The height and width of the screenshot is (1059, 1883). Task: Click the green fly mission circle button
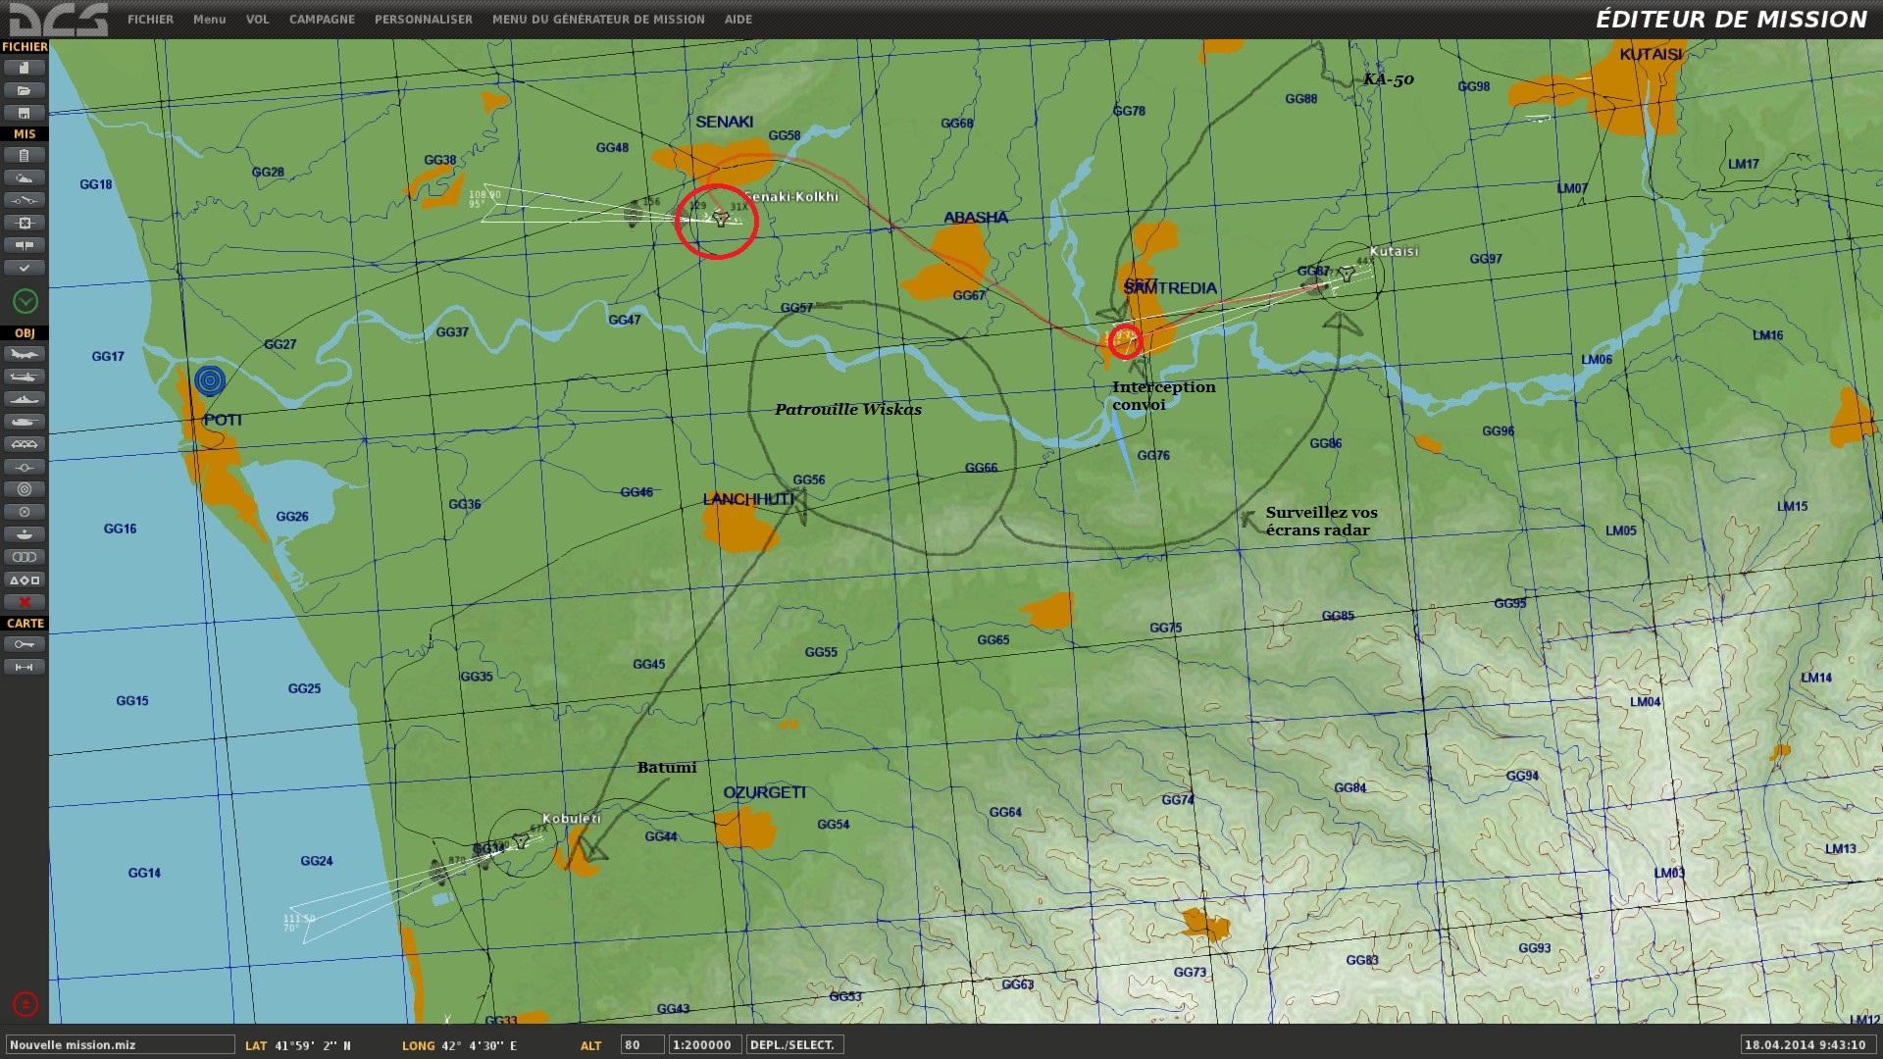(25, 301)
